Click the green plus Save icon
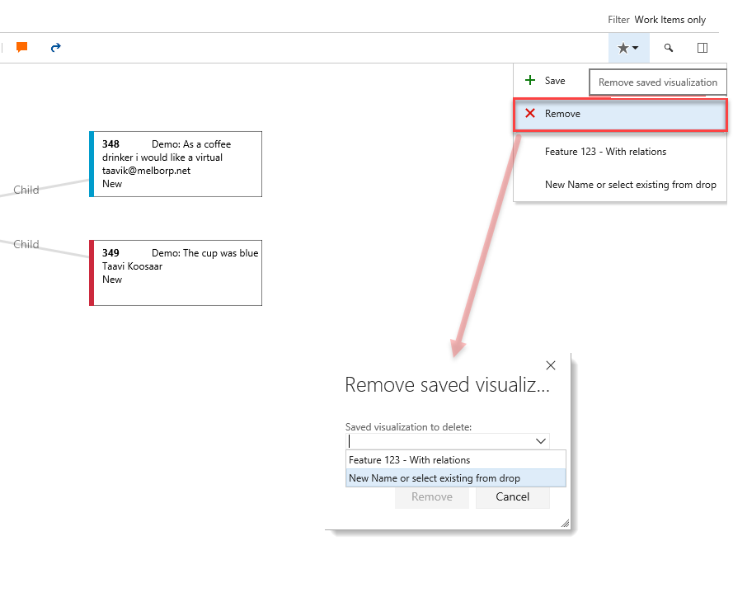 click(529, 80)
